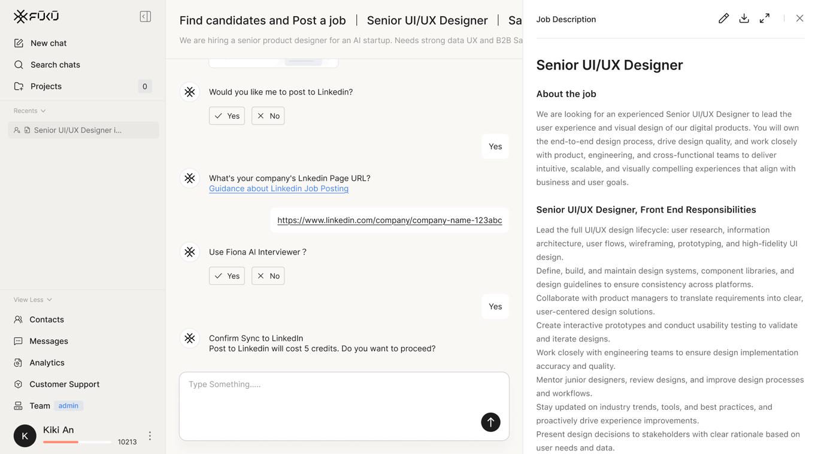
Task: Send the message with the arrow button
Action: [490, 422]
